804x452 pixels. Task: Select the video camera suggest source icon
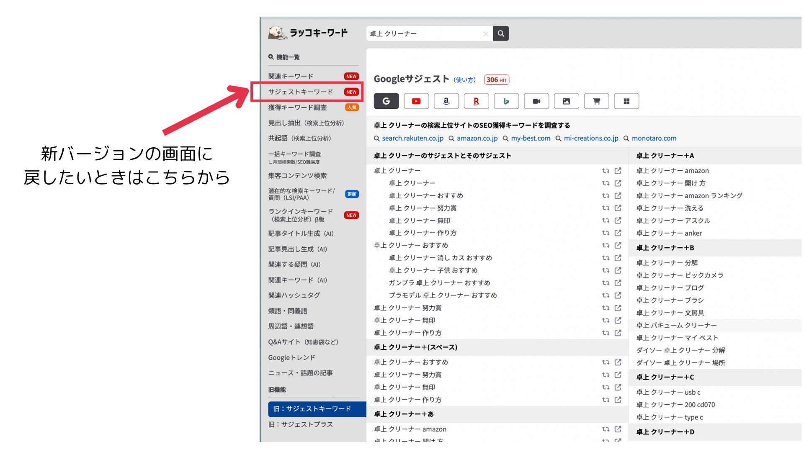point(536,101)
